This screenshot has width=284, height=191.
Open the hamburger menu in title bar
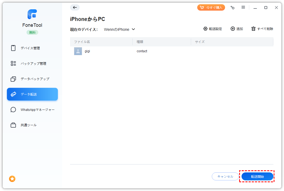click(x=243, y=7)
